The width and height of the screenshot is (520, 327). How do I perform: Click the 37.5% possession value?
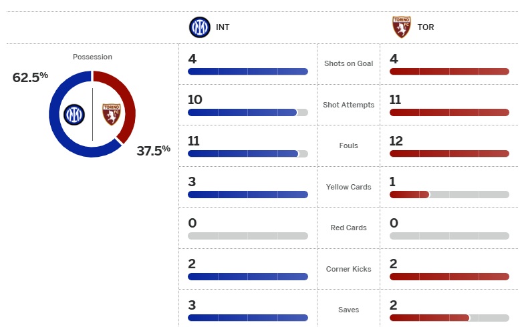153,150
